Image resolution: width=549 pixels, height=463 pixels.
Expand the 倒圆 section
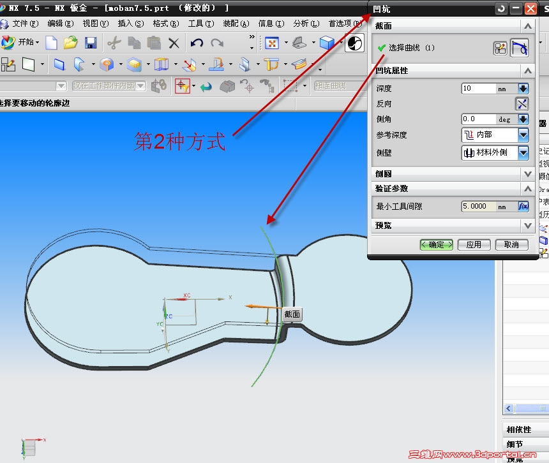[x=528, y=174]
